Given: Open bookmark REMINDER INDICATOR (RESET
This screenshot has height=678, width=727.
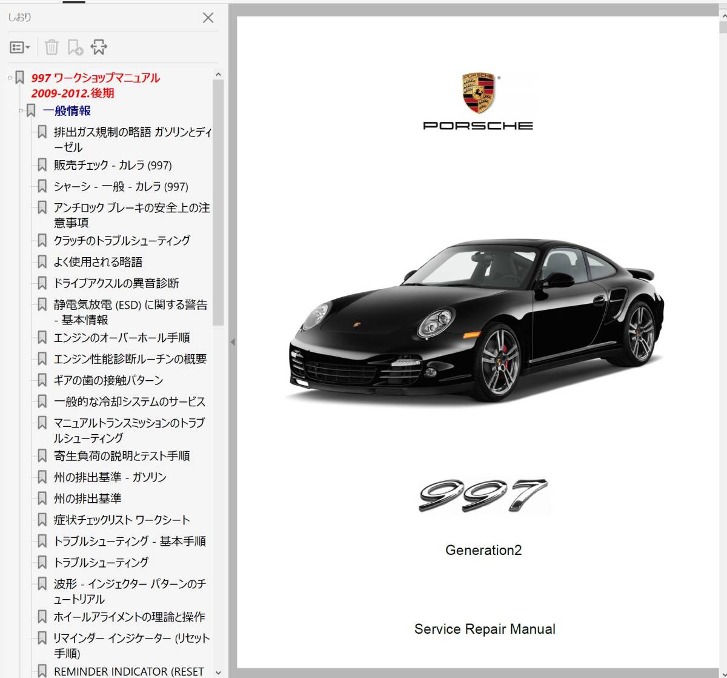Looking at the screenshot, I should [x=129, y=671].
